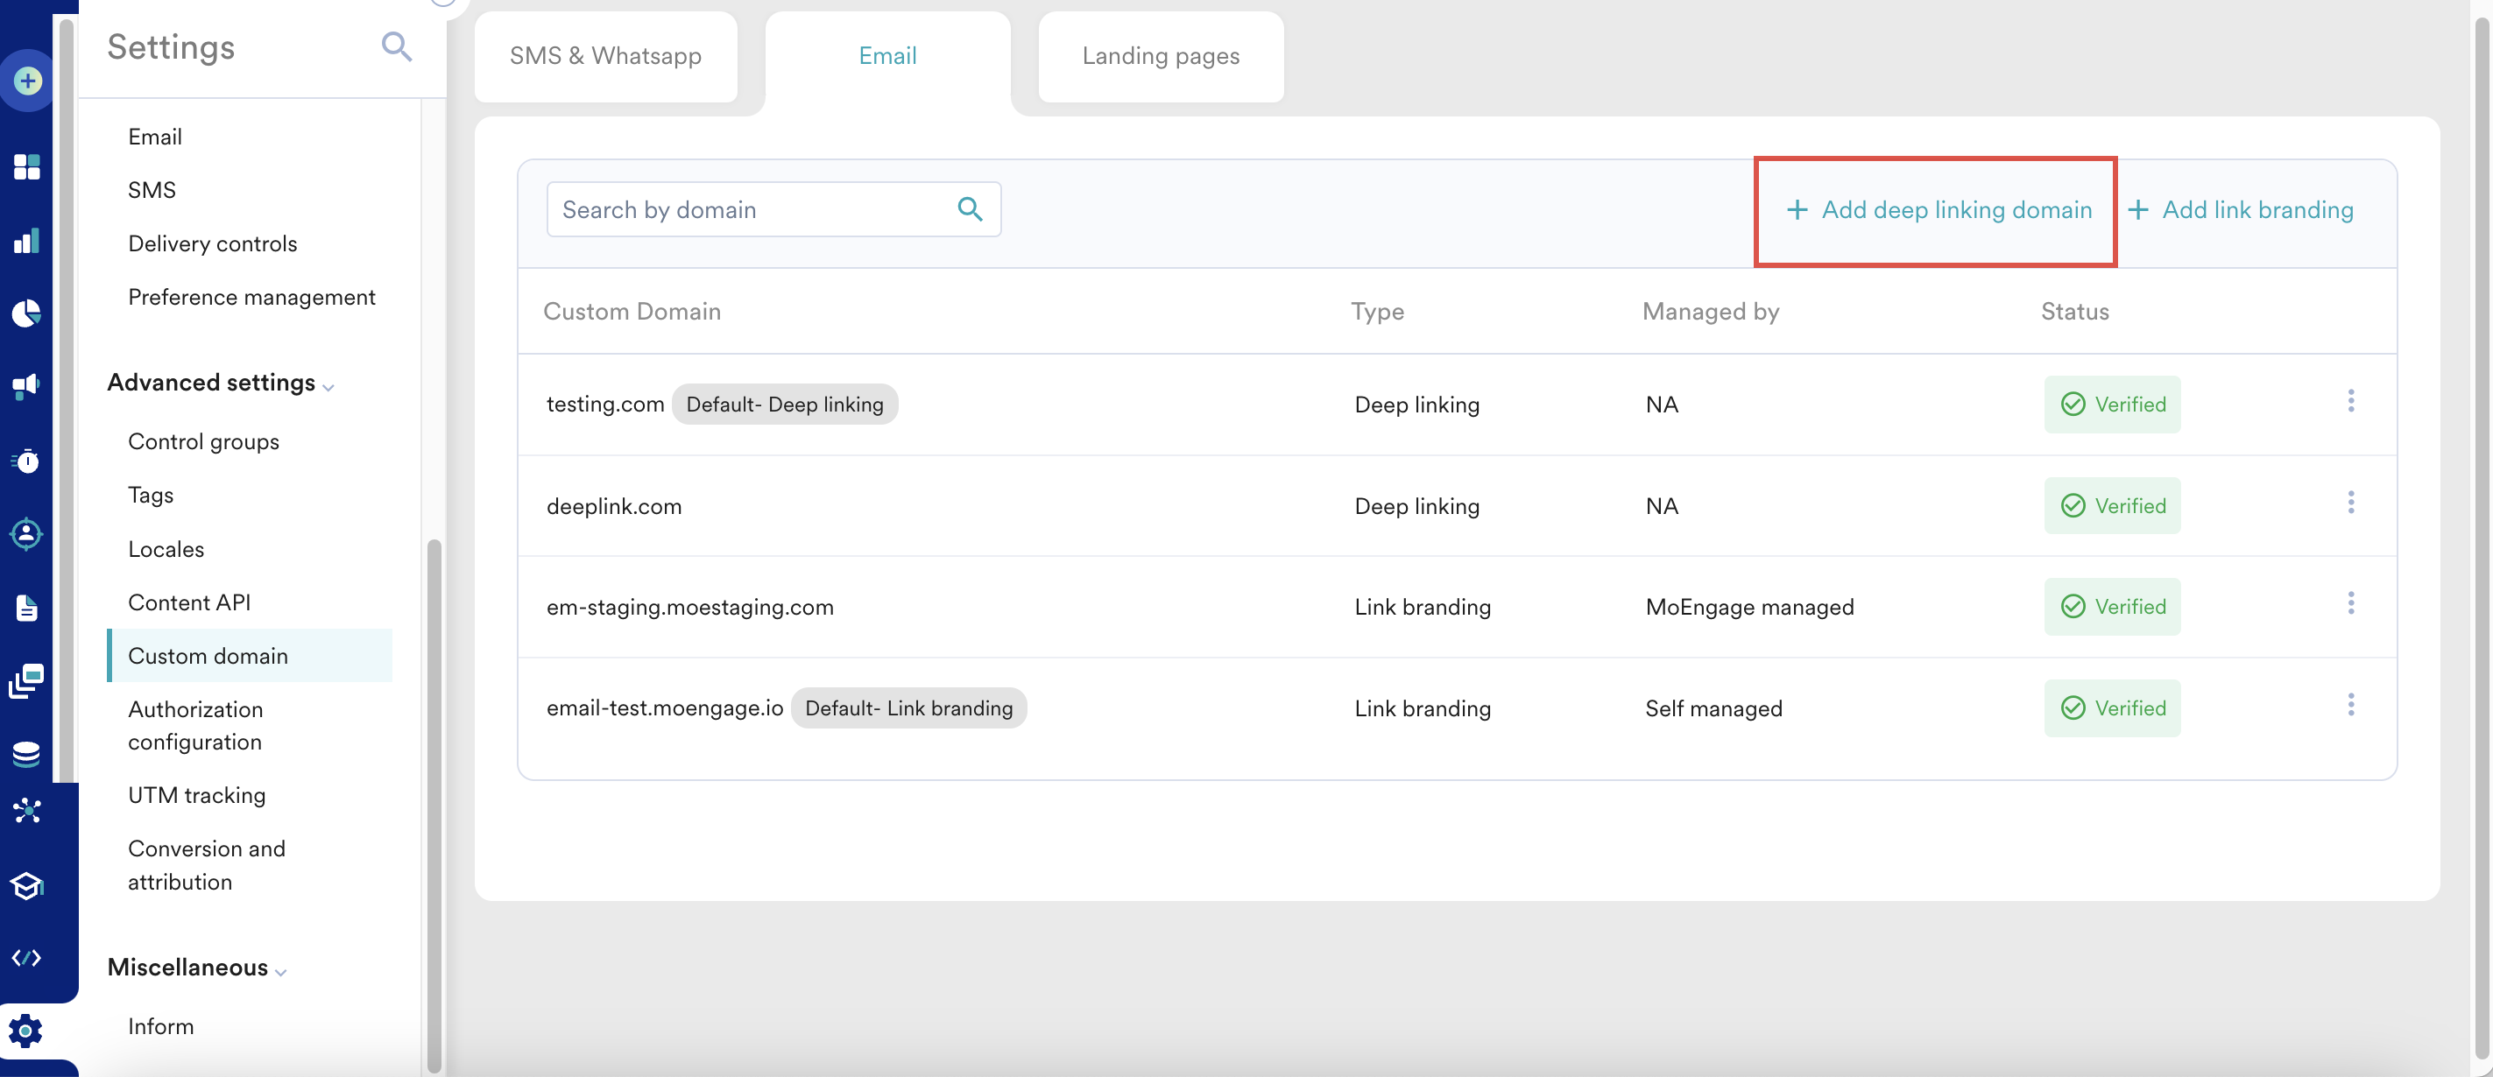Open the dashboard grid icon in sidebar
This screenshot has height=1077, width=2493.
pos(27,166)
